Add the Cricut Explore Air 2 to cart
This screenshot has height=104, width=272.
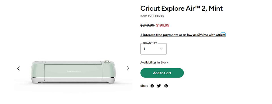coord(162,73)
